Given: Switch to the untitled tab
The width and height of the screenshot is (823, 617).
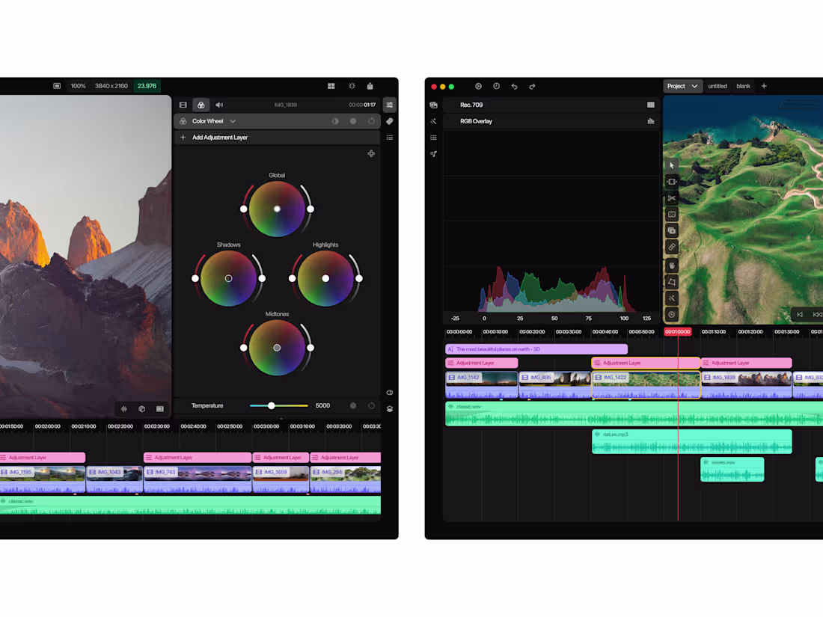Looking at the screenshot, I should coord(718,86).
